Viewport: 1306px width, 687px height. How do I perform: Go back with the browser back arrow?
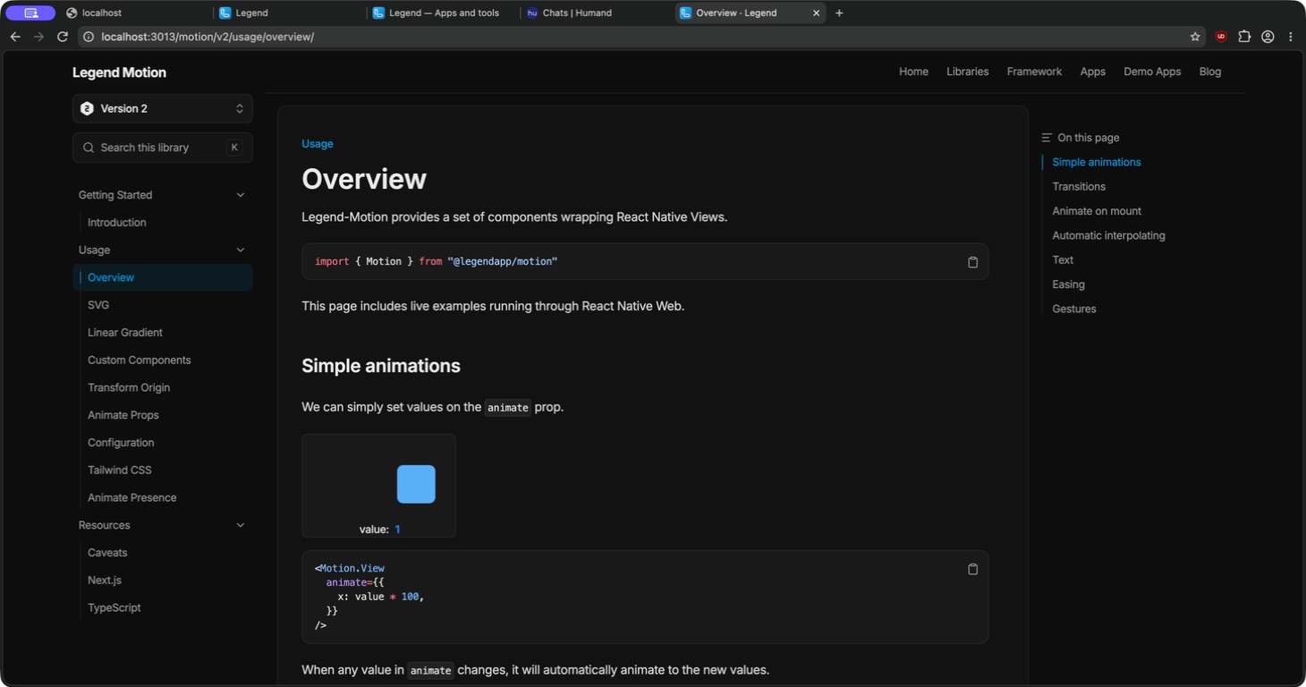point(14,37)
